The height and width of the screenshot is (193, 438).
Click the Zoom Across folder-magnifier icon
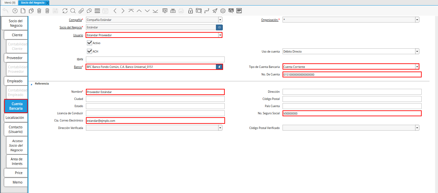click(x=199, y=11)
